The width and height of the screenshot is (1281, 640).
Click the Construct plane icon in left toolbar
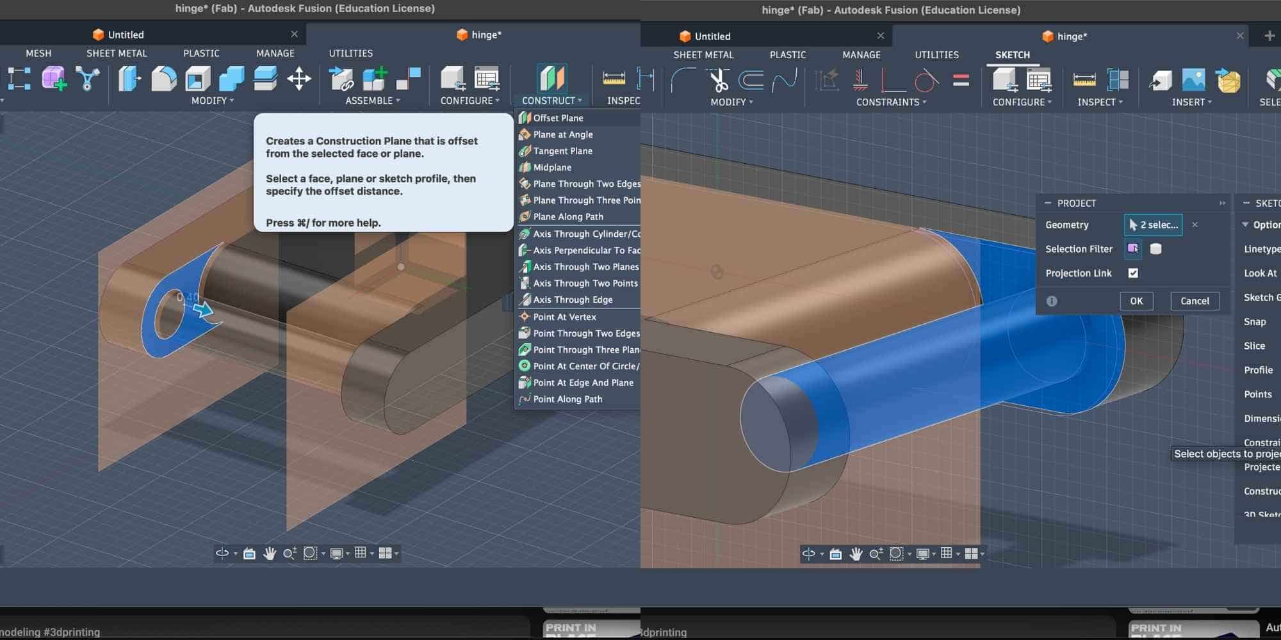pyautogui.click(x=551, y=79)
